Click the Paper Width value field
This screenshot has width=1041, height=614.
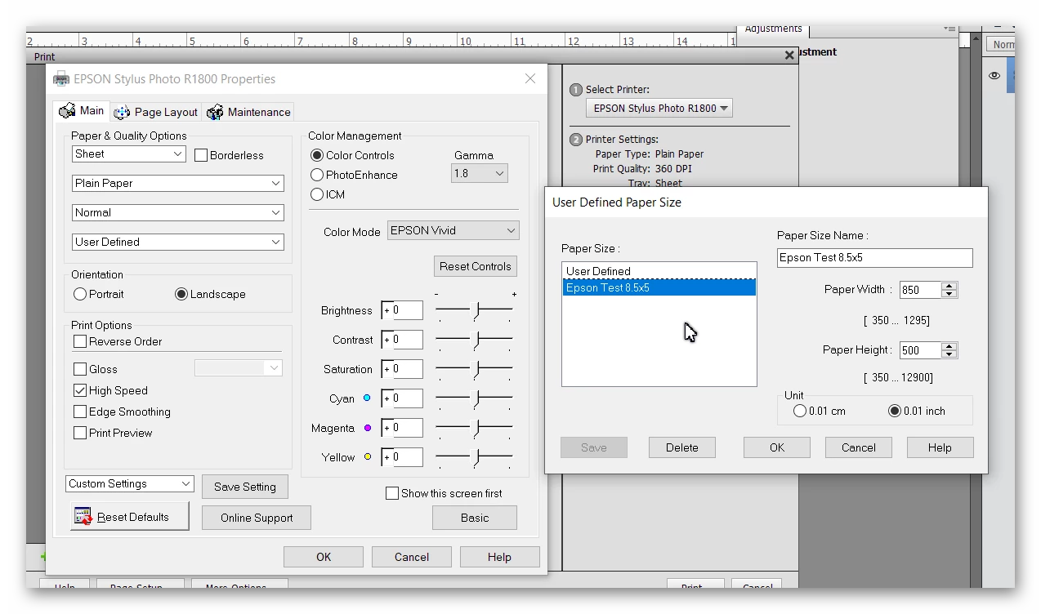point(920,290)
